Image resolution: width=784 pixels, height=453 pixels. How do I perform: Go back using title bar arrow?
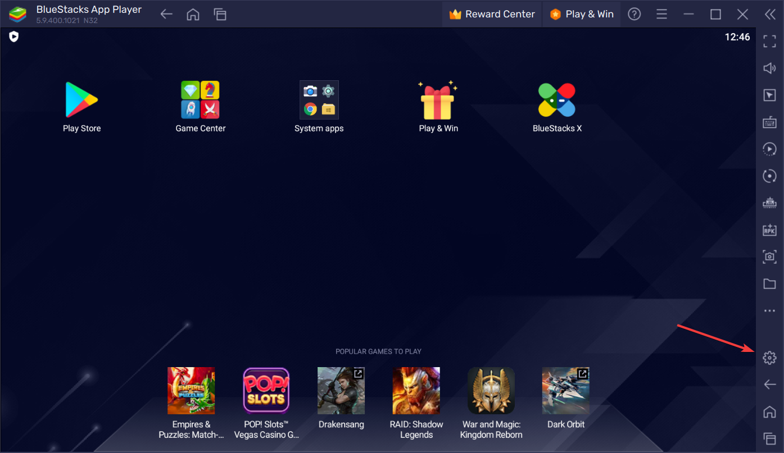point(166,15)
